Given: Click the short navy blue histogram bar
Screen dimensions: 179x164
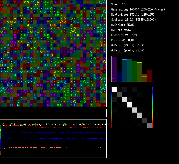Looking at the screenshot, I should [x=119, y=77].
